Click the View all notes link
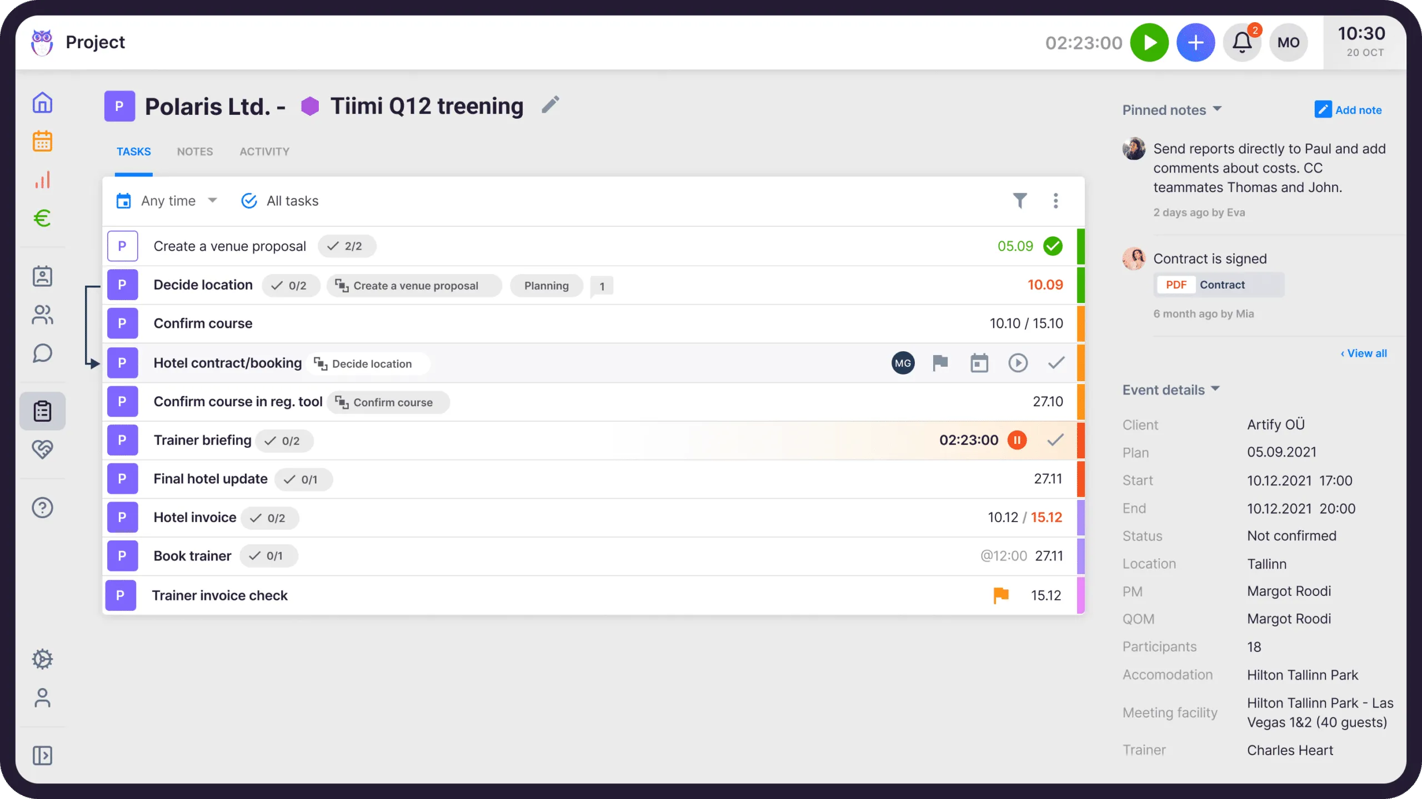 click(1364, 353)
